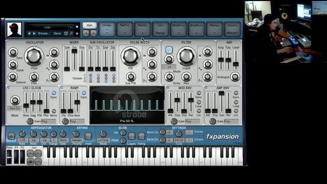Open the Ramp Poly gate dropdown
The height and width of the screenshot is (184, 327).
(x=77, y=122)
